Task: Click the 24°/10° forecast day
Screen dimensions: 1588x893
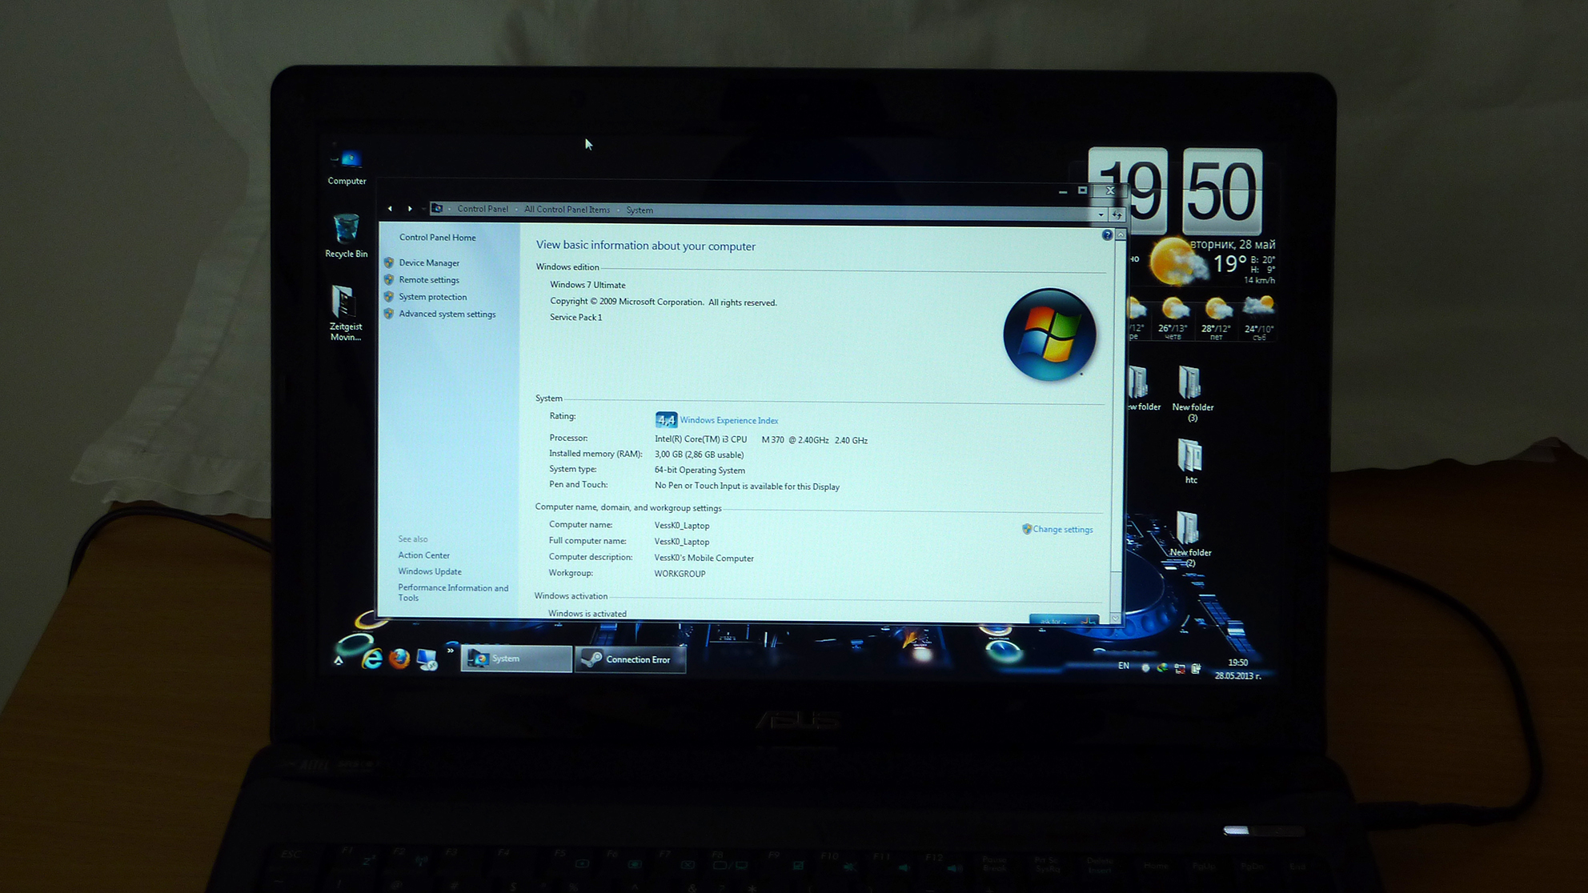Action: (1259, 318)
